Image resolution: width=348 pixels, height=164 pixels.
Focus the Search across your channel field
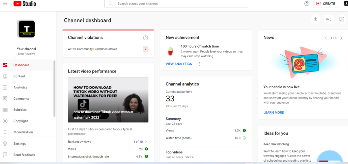coord(176,4)
